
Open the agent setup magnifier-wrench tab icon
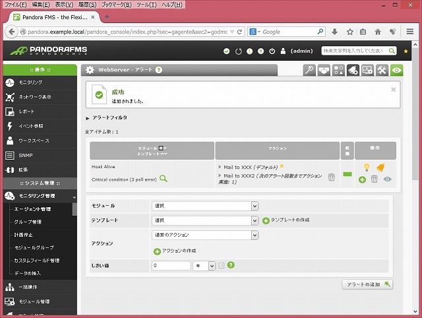click(309, 71)
